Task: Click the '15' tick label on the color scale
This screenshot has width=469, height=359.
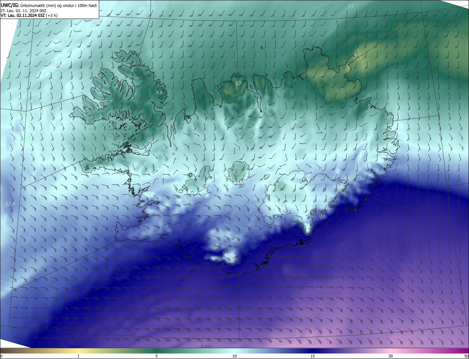Action: pyautogui.click(x=313, y=356)
